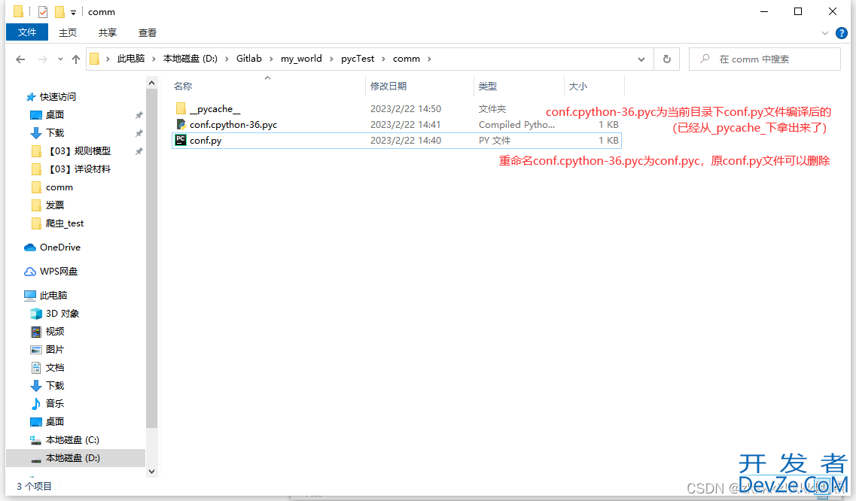Open the 文件 ribbon tab
This screenshot has width=856, height=501.
[x=27, y=32]
